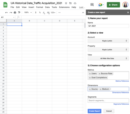Image resolution: width=130 pixels, height=114 pixels.
Task: Open the user profile avatar
Action: point(125,5)
